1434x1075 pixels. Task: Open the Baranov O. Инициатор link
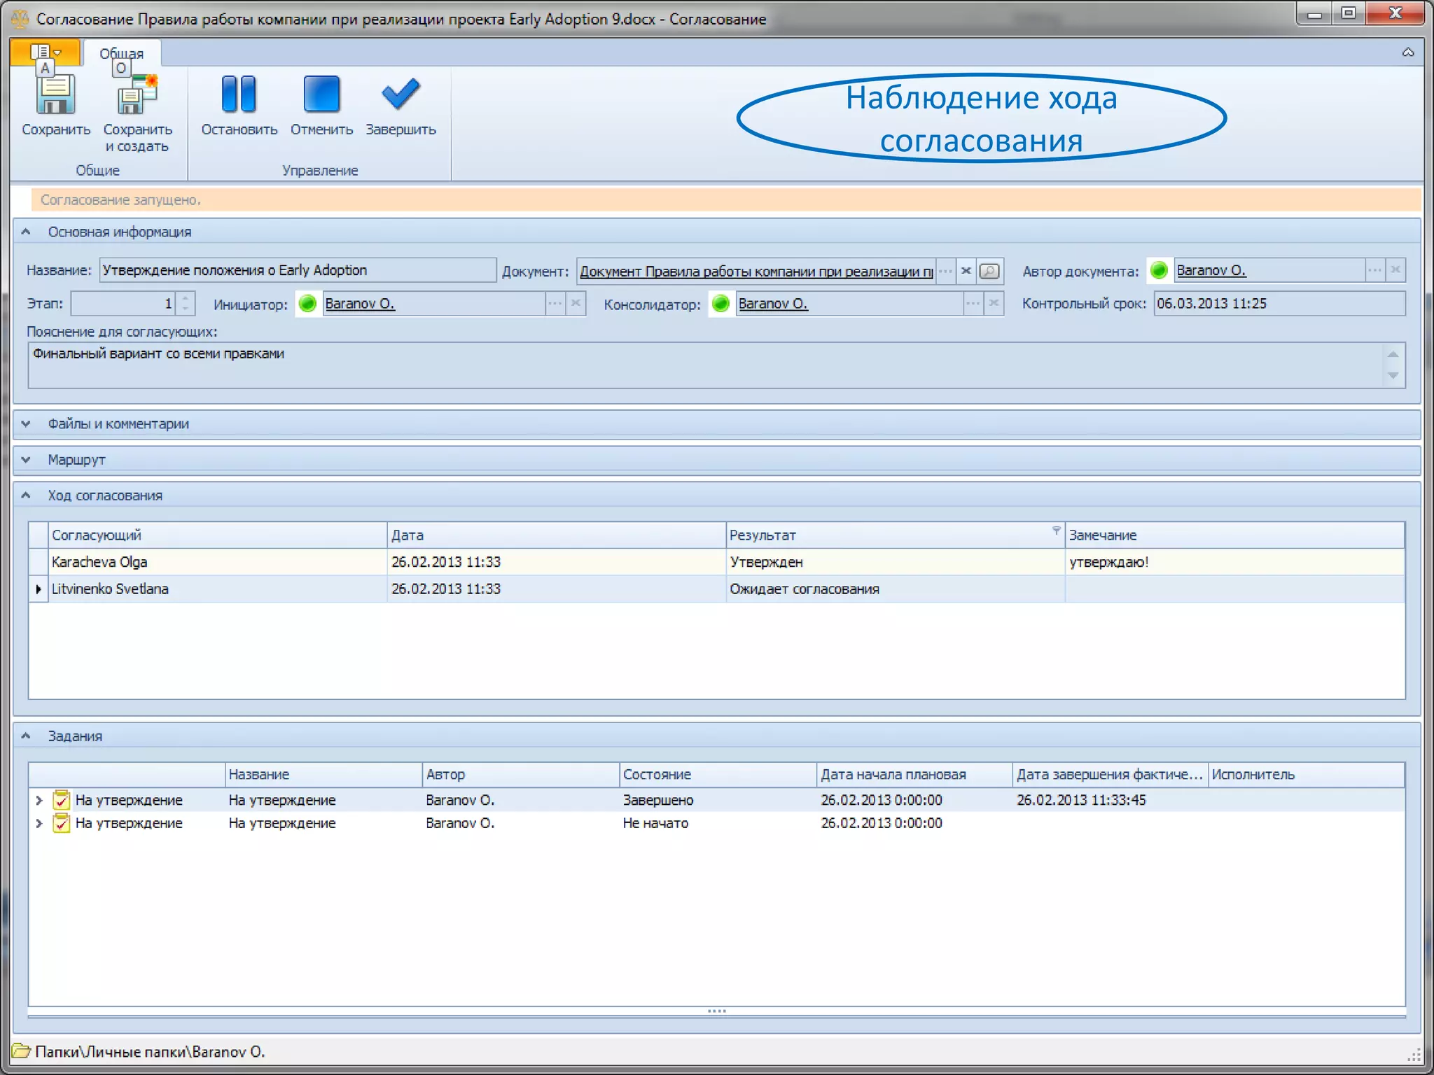point(360,304)
